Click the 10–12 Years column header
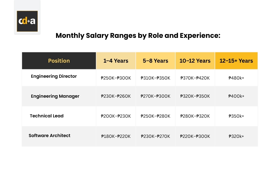 tap(195, 61)
